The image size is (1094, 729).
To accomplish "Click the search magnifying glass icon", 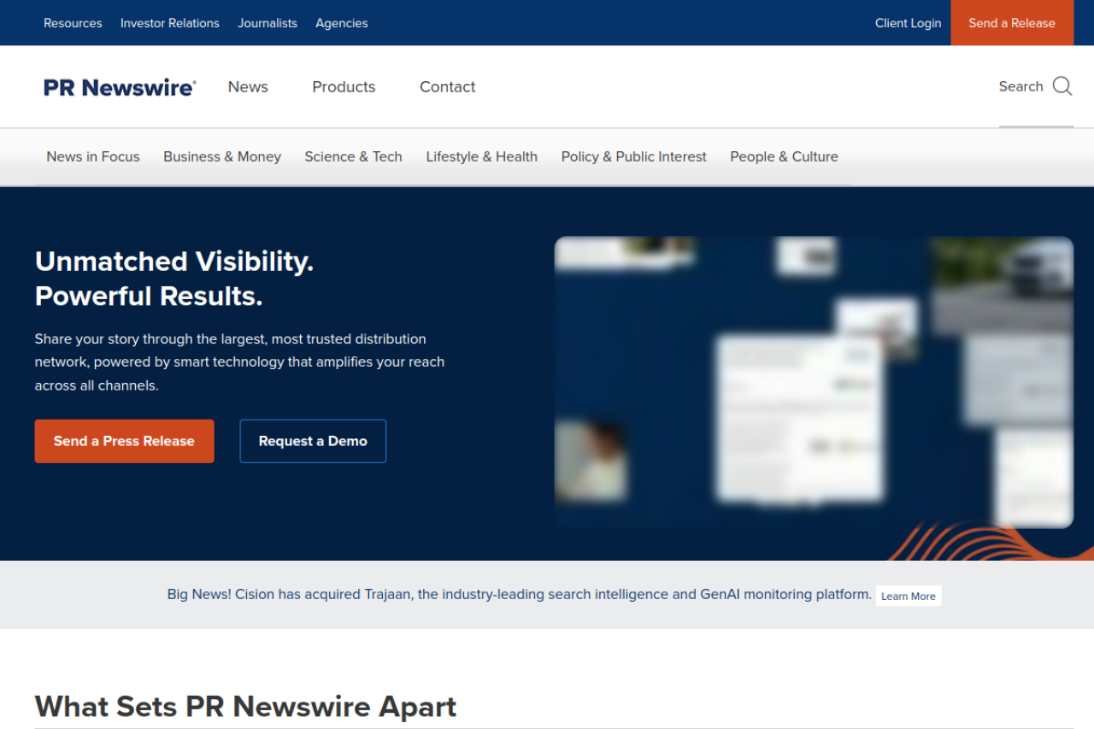I will point(1062,86).
